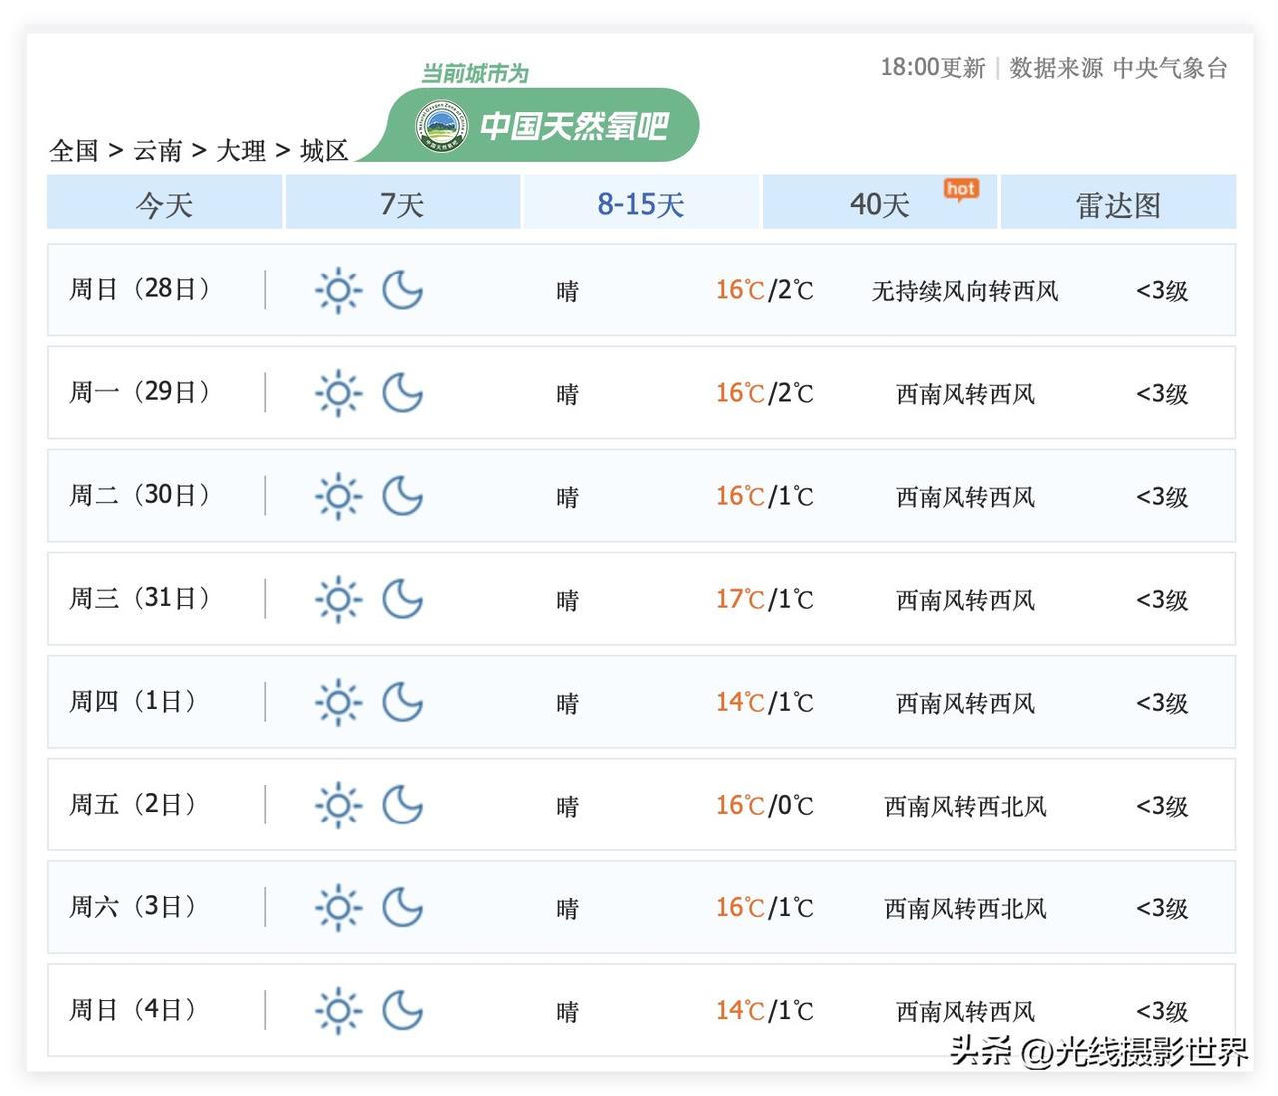Click the sun icon for 周四 1日

[338, 702]
